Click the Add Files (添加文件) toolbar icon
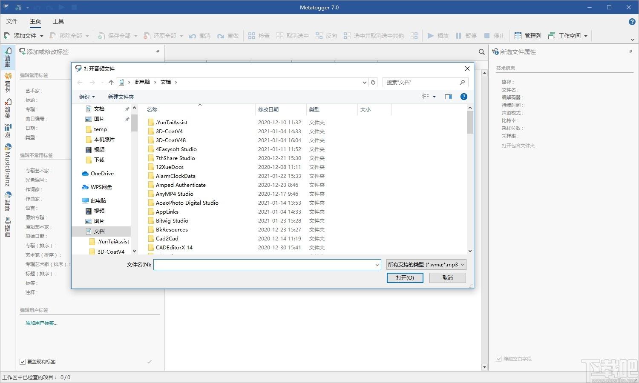The height and width of the screenshot is (383, 639). pos(7,36)
